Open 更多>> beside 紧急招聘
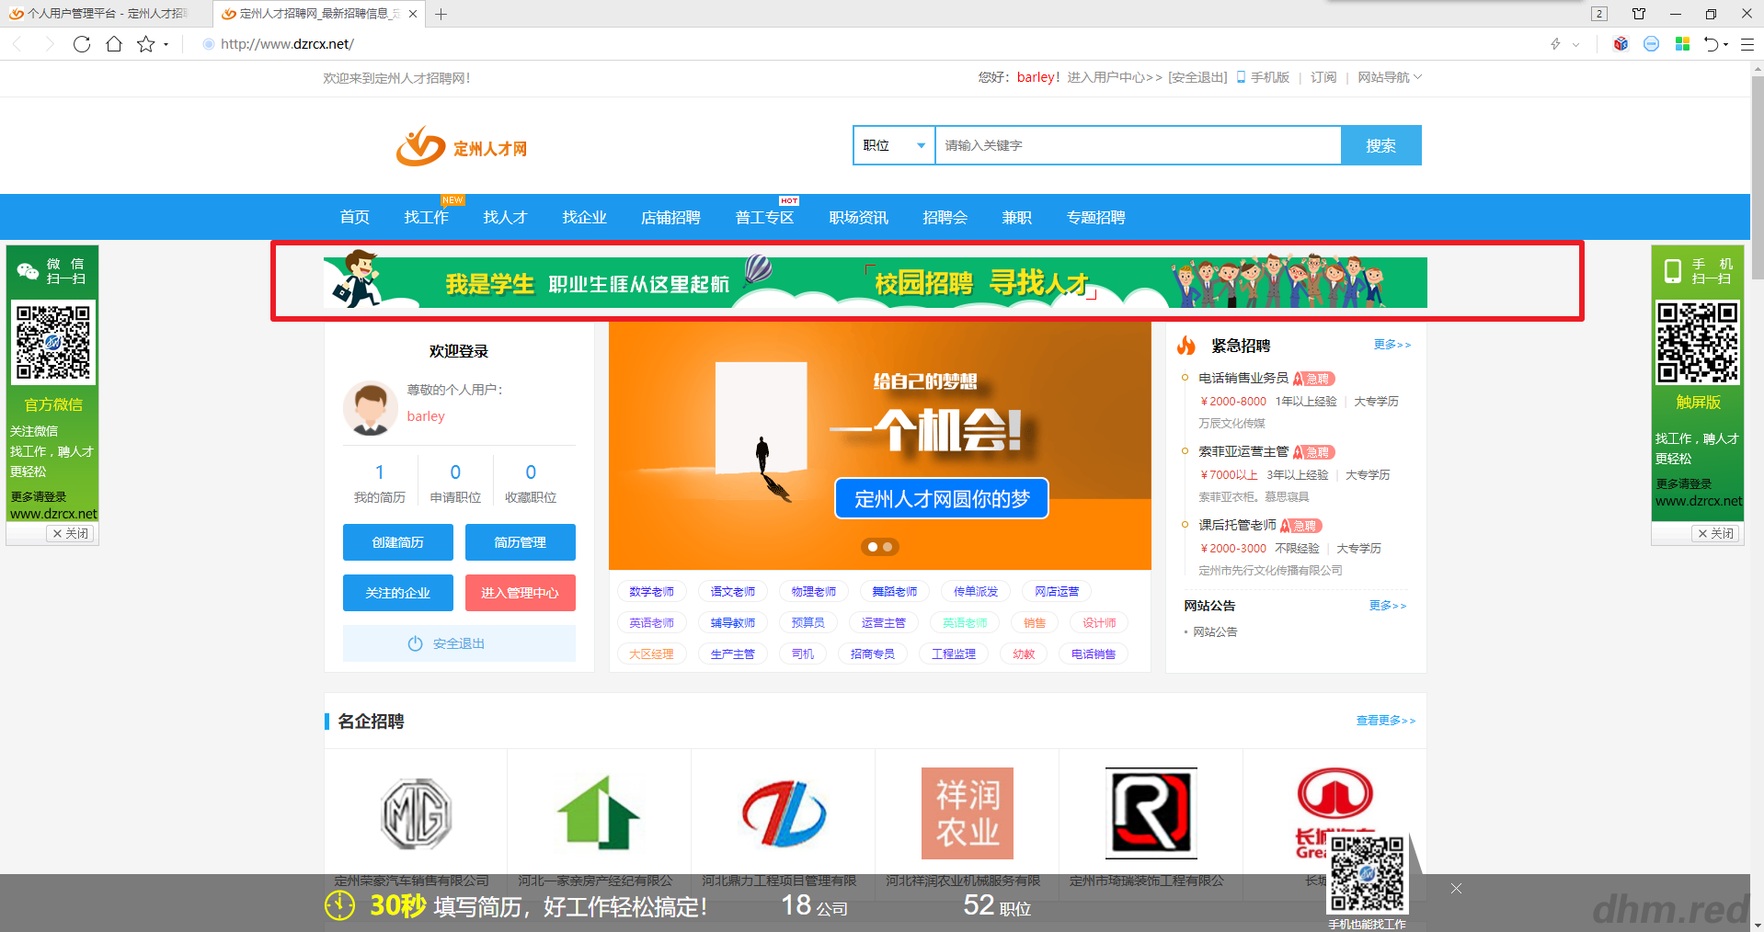1764x932 pixels. click(1392, 345)
